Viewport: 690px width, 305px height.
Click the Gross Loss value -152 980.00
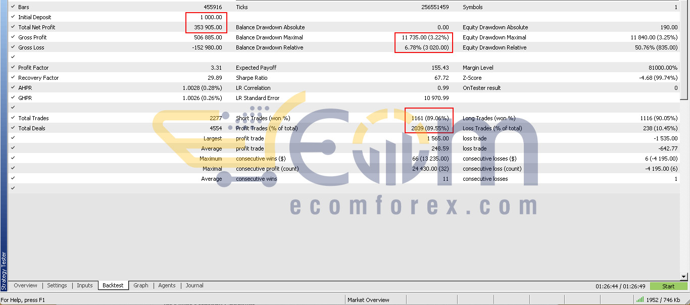(207, 47)
